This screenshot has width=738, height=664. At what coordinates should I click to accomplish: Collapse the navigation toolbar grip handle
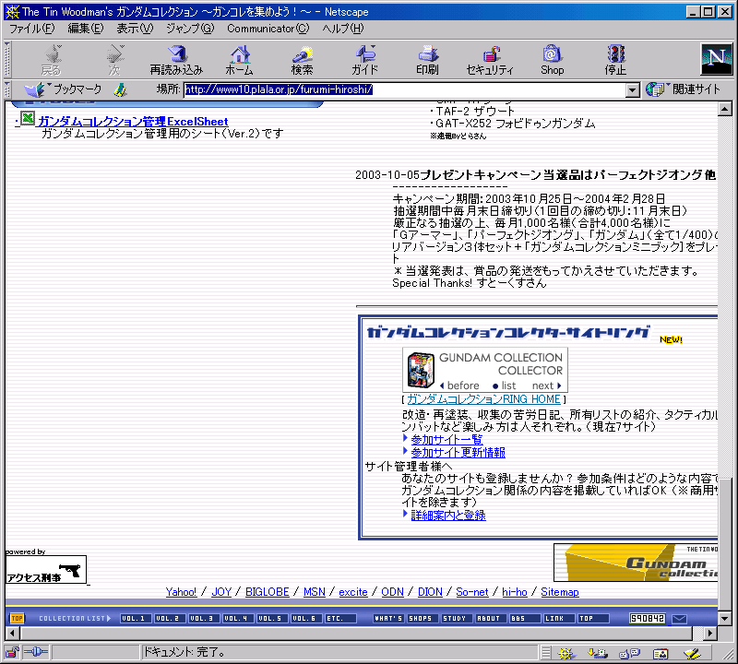click(7, 59)
